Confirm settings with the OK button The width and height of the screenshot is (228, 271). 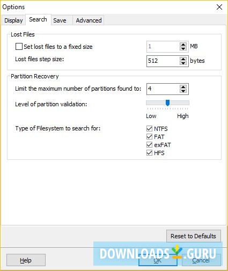point(158,260)
